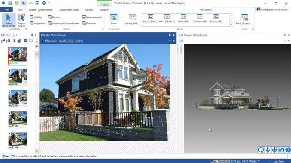Viewport: 291px width, 163px height.
Task: Expand the Tables gallery dropdown arrow
Action: [231, 24]
